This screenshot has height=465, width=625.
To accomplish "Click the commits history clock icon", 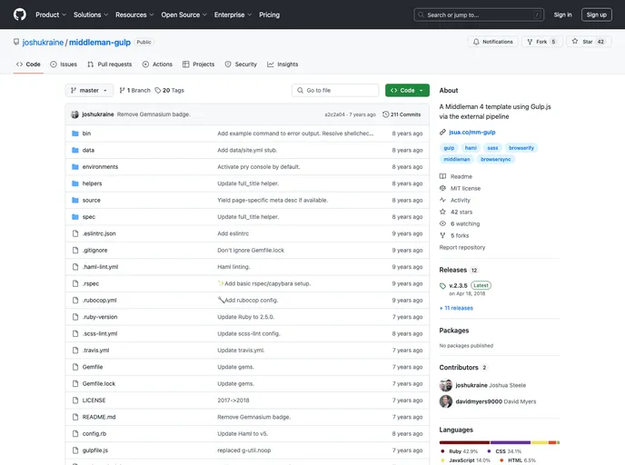I will point(385,114).
